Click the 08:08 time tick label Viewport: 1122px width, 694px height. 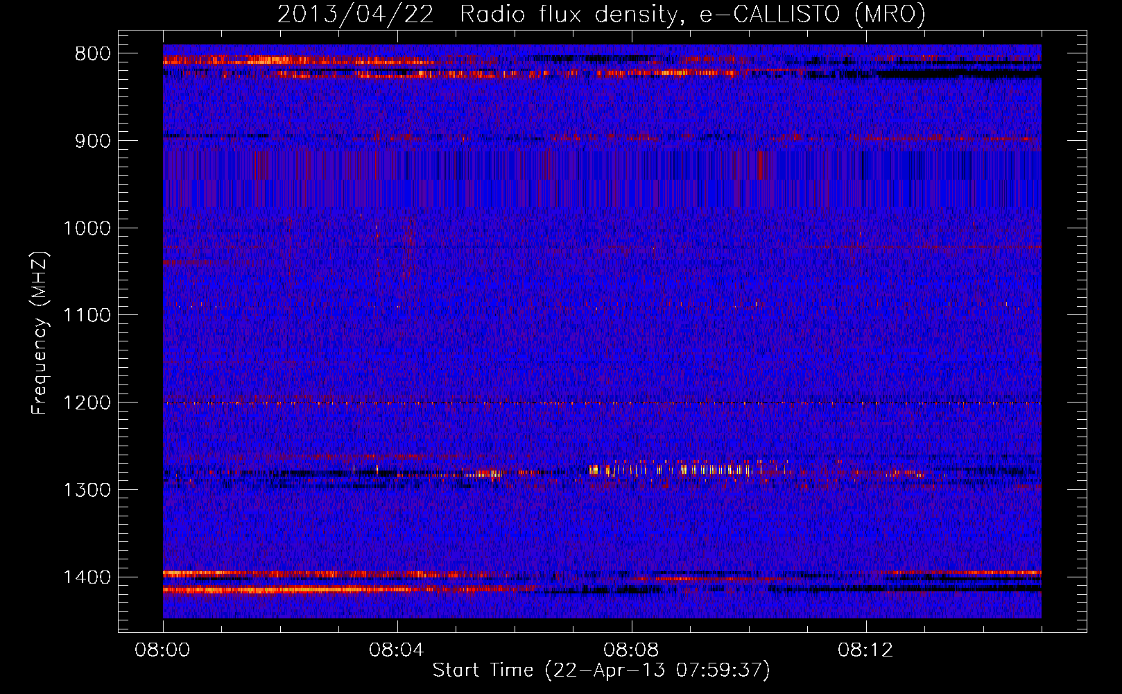631,650
